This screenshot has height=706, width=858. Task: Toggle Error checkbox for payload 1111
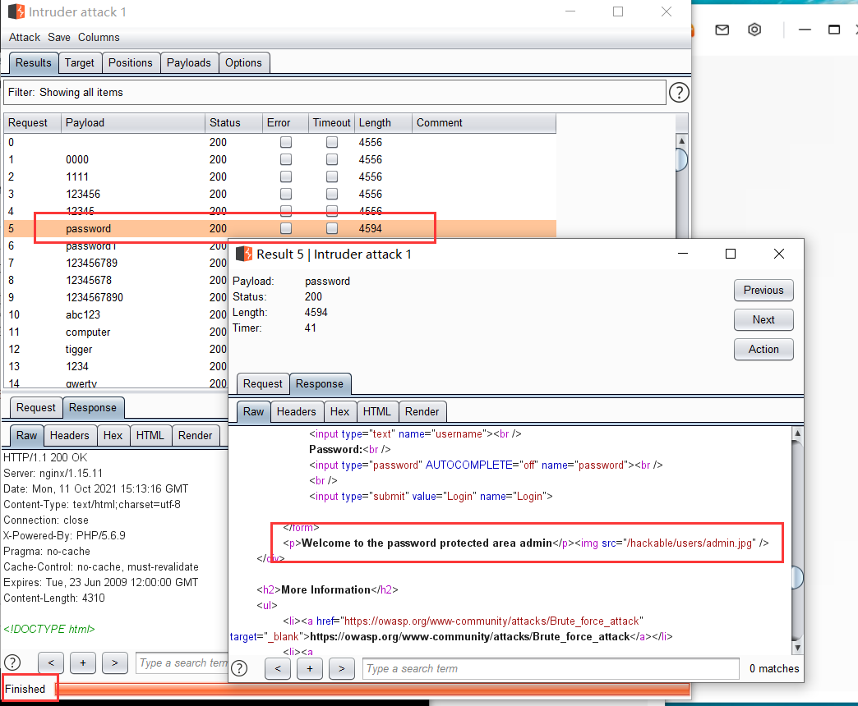(286, 176)
